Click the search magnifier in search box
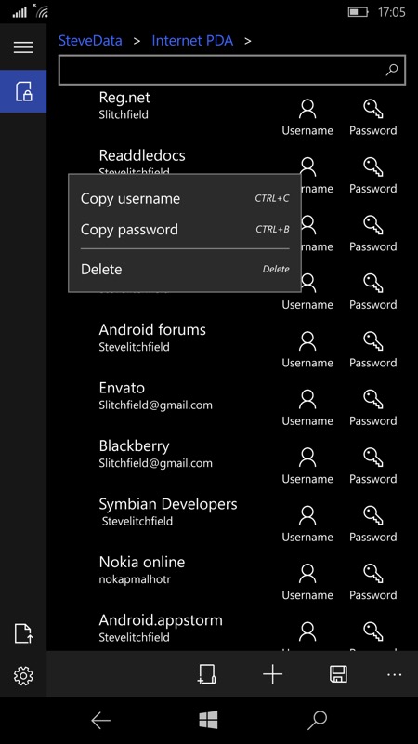This screenshot has height=744, width=418. point(392,70)
